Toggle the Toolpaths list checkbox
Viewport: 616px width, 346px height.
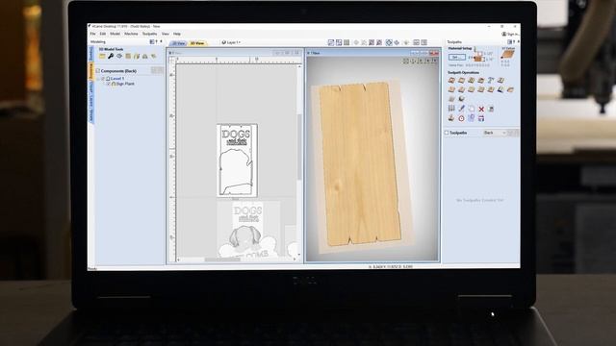[447, 133]
